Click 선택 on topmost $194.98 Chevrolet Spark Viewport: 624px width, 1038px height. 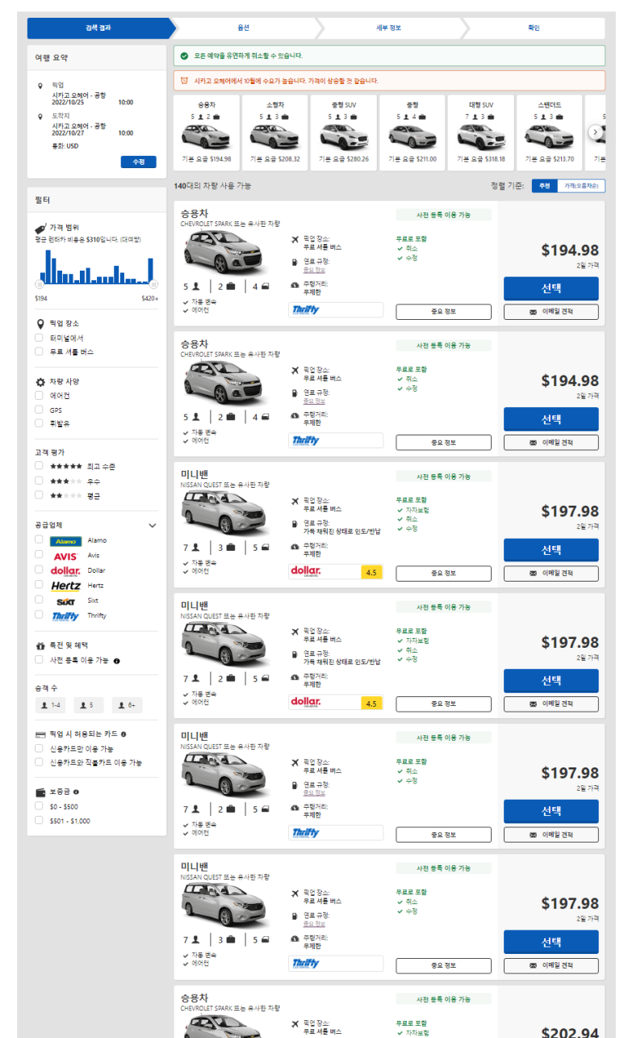pos(551,288)
